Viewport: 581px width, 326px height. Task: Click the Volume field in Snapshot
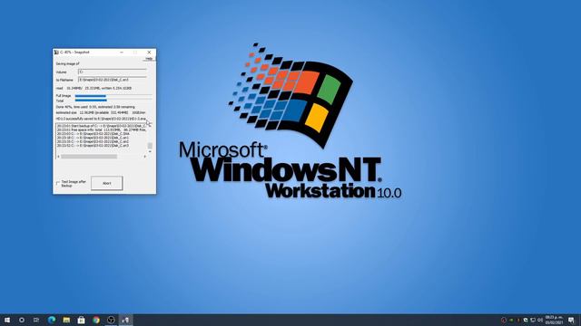113,72
